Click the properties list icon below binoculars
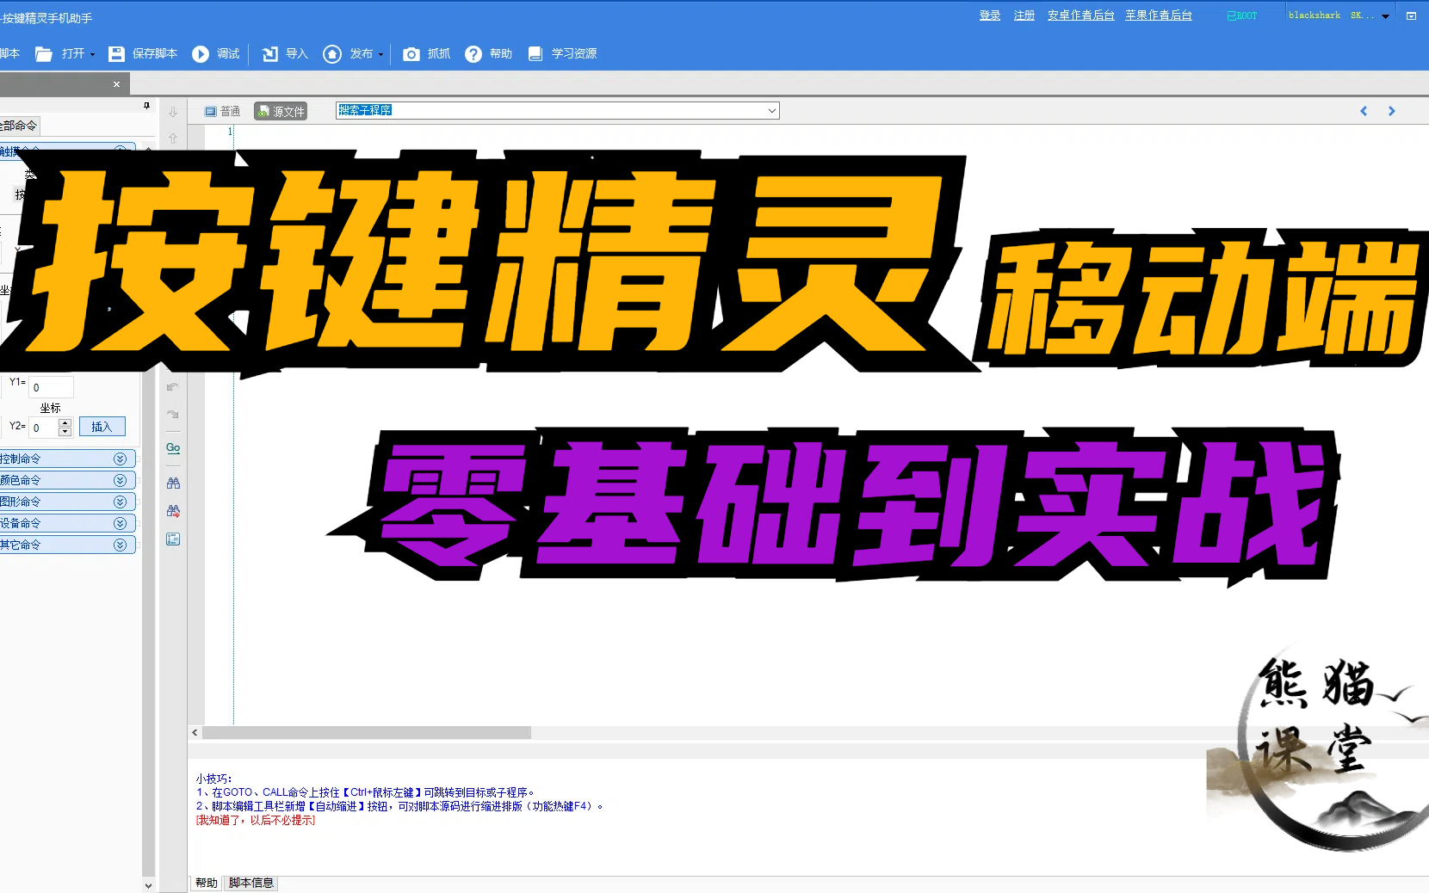Viewport: 1429px width, 893px height. pyautogui.click(x=173, y=539)
